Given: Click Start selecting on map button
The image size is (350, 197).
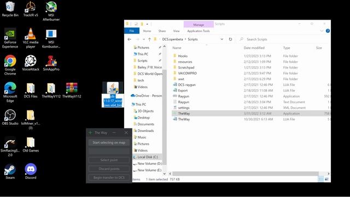Looking at the screenshot, I should coord(109,142).
